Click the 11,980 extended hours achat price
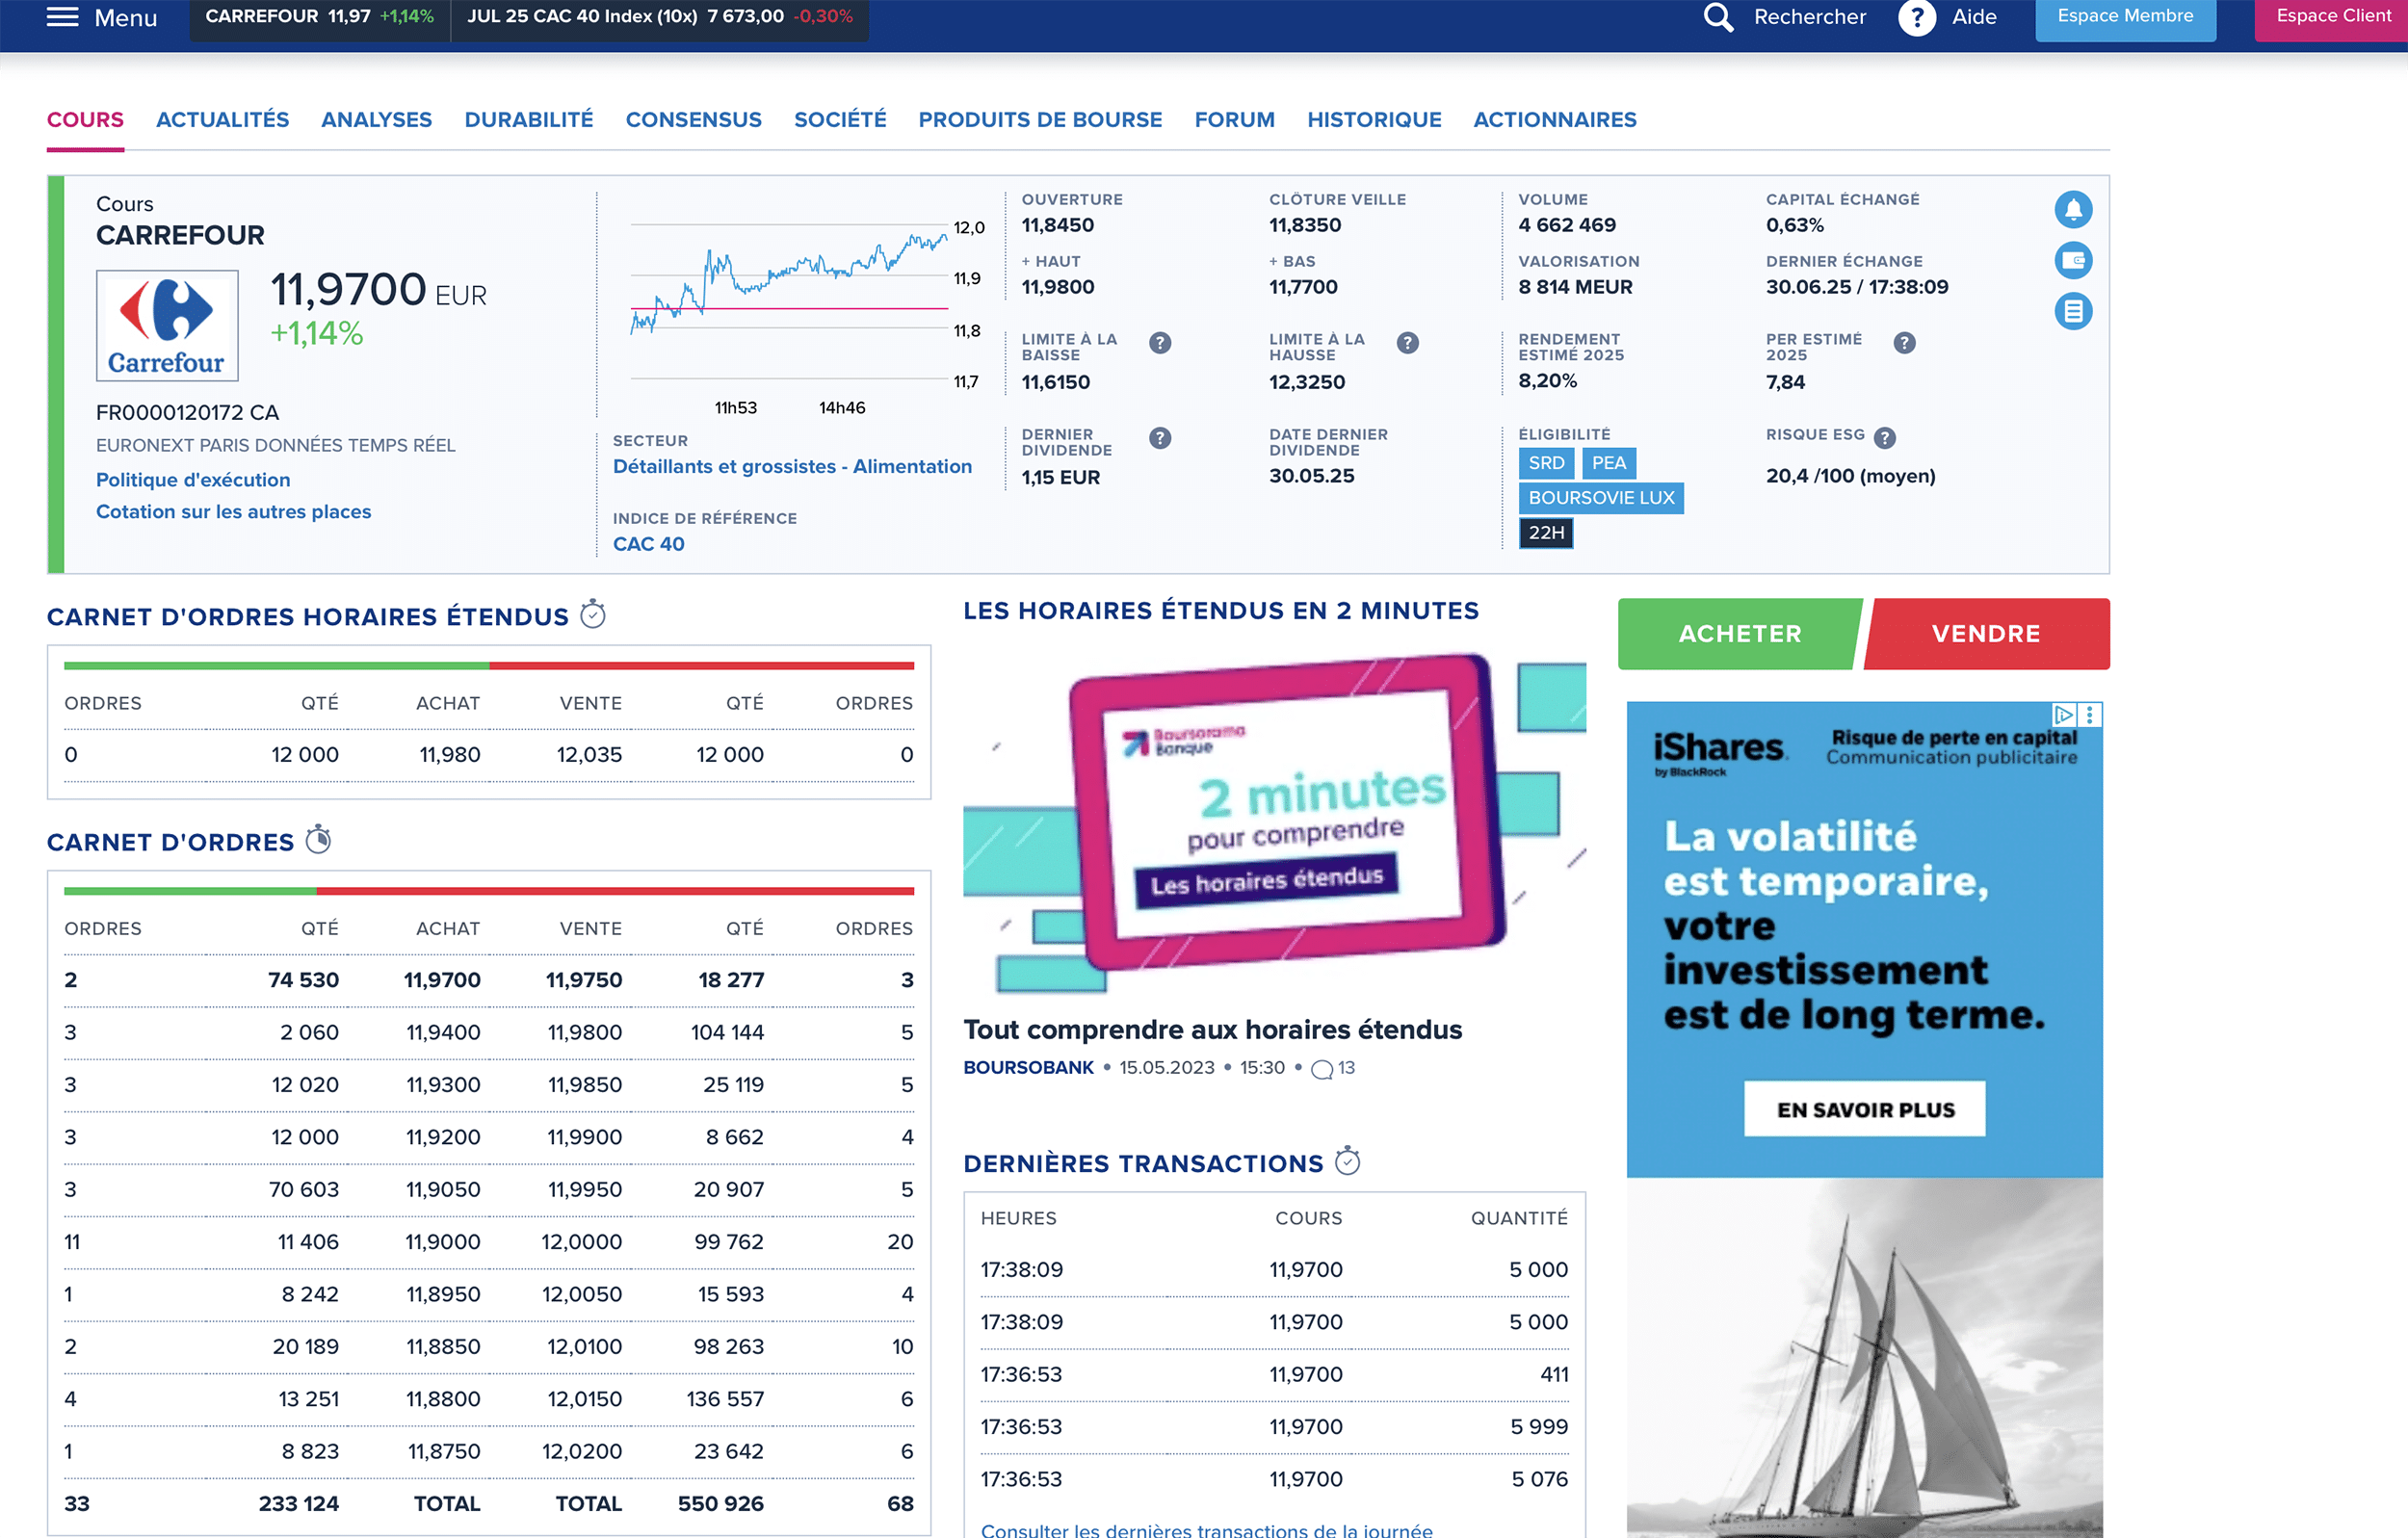The image size is (2408, 1538). coord(450,754)
